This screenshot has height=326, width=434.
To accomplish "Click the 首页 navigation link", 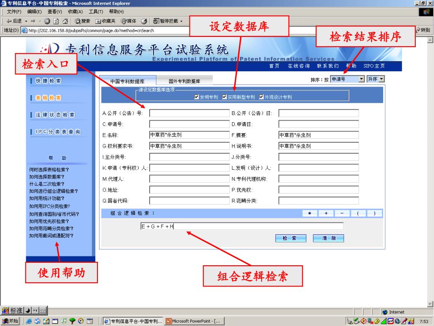I will pyautogui.click(x=274, y=66).
